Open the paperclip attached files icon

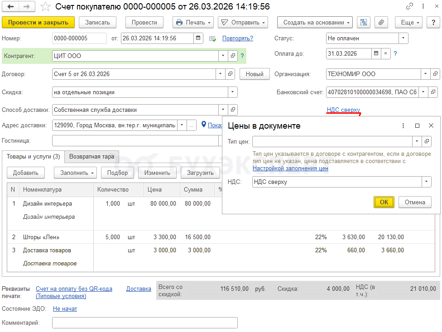[381, 22]
